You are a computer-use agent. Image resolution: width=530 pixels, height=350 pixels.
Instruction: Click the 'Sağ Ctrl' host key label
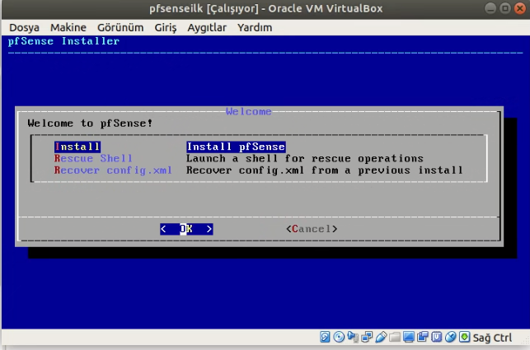[492, 338]
